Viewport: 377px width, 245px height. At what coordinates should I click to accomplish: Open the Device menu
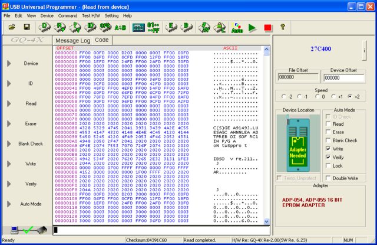[x=47, y=16]
